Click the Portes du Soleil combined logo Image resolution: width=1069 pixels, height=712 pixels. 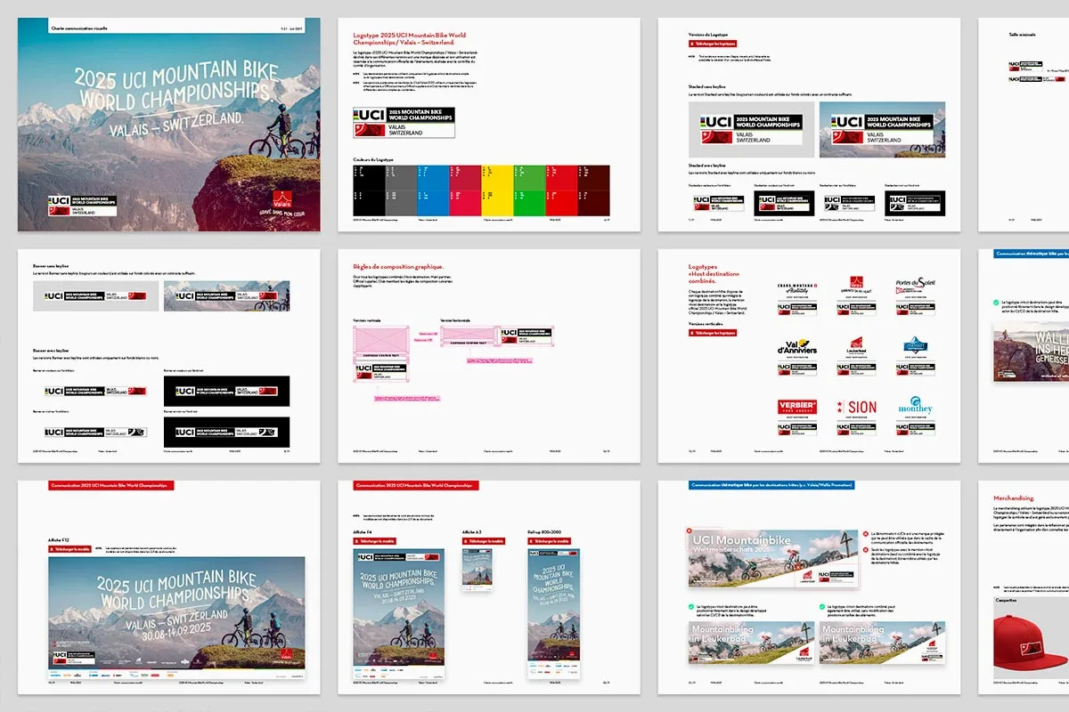coord(915,297)
